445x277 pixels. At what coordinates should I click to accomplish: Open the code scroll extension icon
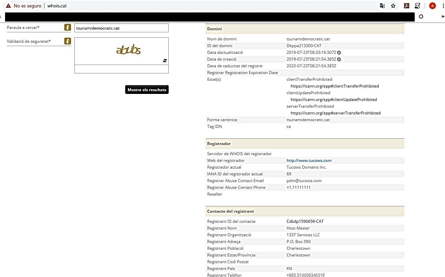point(417,6)
